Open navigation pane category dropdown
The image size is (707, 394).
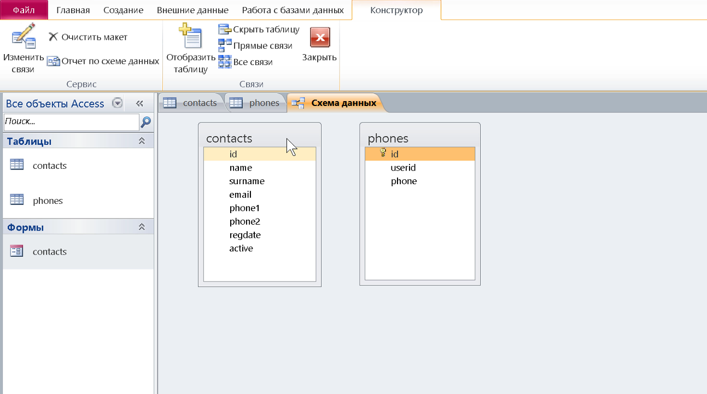[x=117, y=103]
